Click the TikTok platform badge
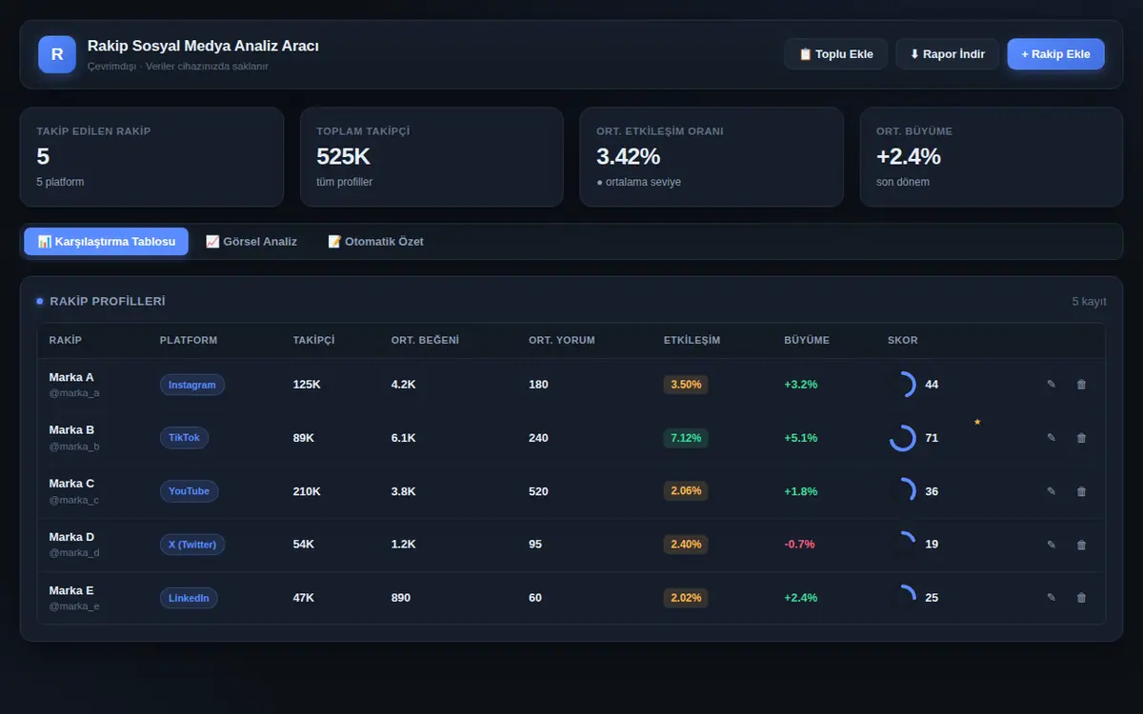 click(184, 438)
